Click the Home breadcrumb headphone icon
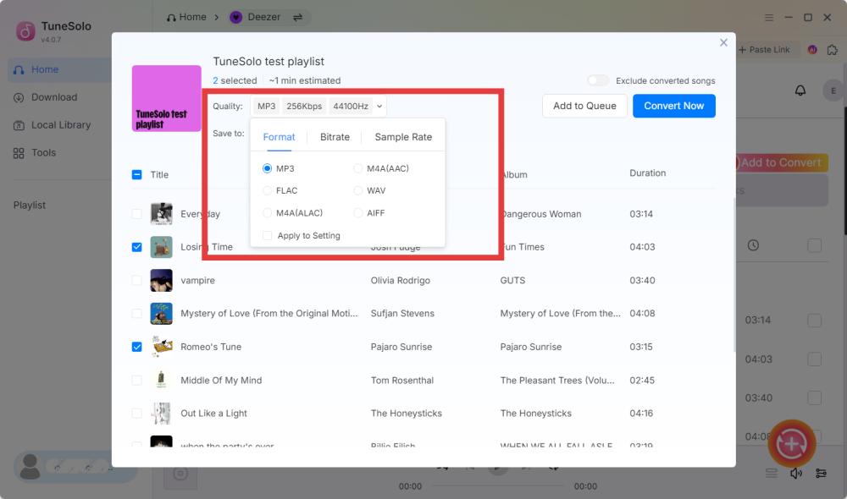847x499 pixels. 171,17
